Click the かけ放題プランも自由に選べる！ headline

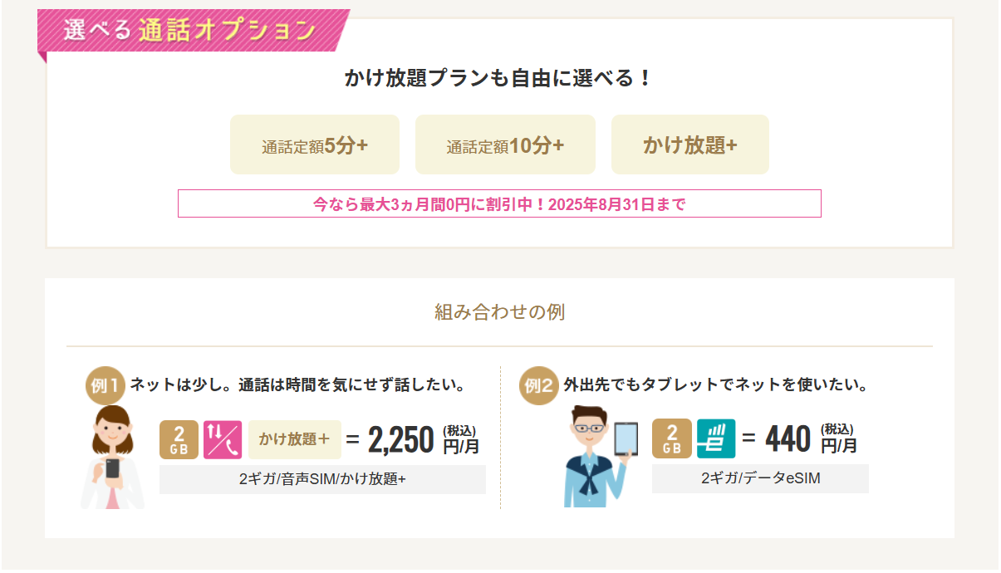tap(499, 79)
